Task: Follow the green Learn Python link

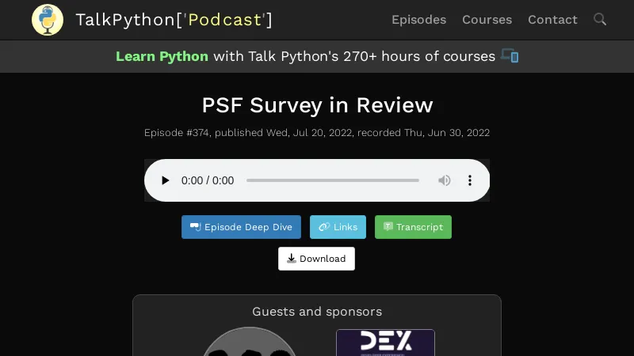Action: point(162,56)
